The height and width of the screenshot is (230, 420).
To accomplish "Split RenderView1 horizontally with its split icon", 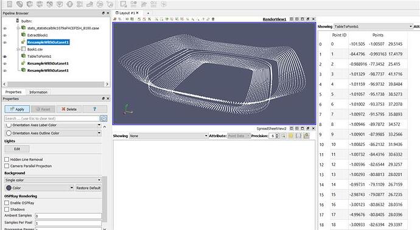I will 292,19.
